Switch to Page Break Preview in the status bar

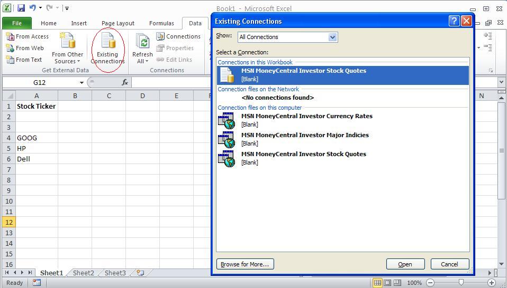click(397, 283)
